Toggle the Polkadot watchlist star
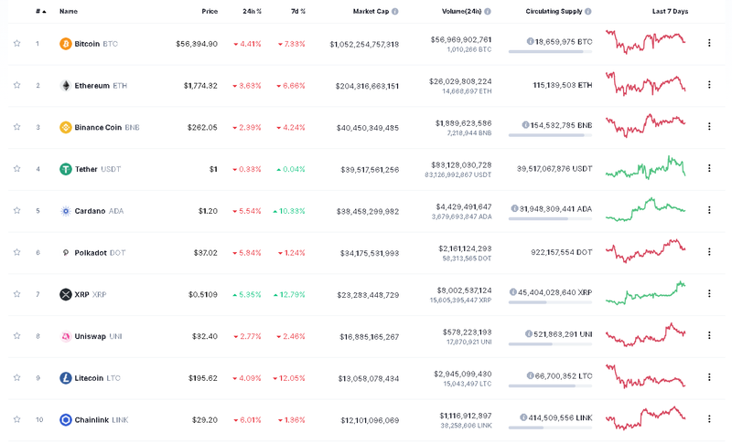Screen dimensions: 732x443 click(16, 252)
